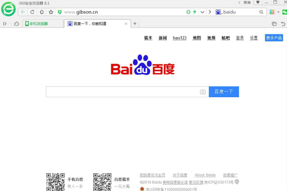Click the arrow left of 菜单
Image resolution: width=287 pixels, height=191 pixels.
point(240,3)
